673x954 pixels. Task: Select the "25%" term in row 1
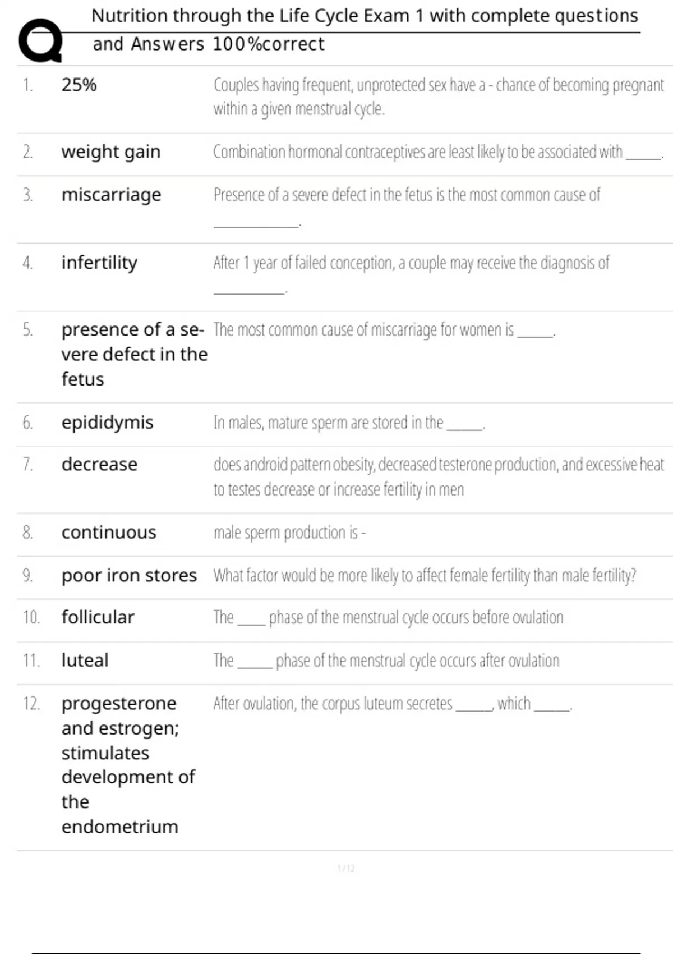coord(79,85)
